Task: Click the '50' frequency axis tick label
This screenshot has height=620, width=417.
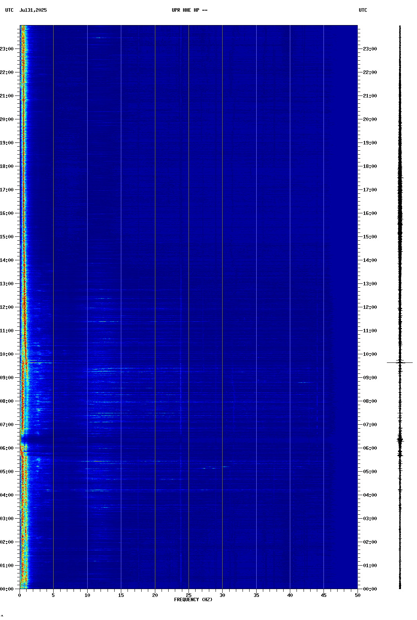Action: 358,595
